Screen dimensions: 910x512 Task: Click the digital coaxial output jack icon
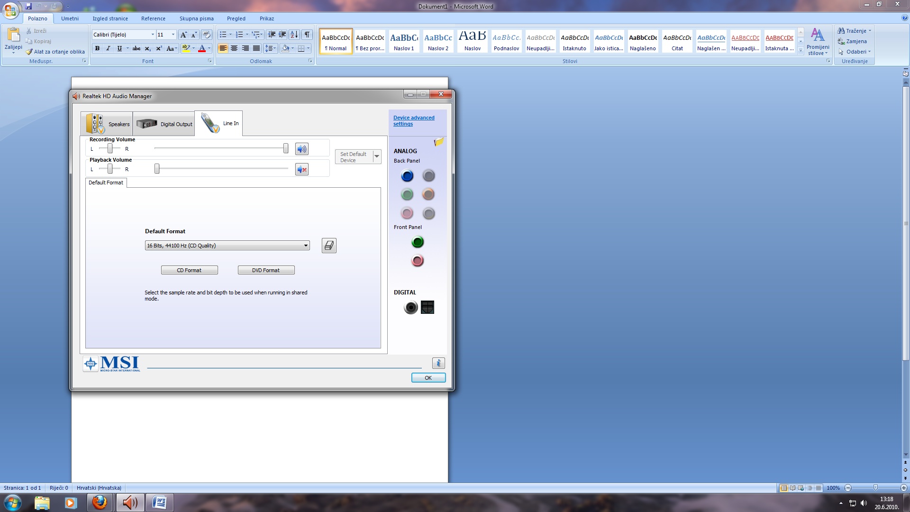point(410,308)
